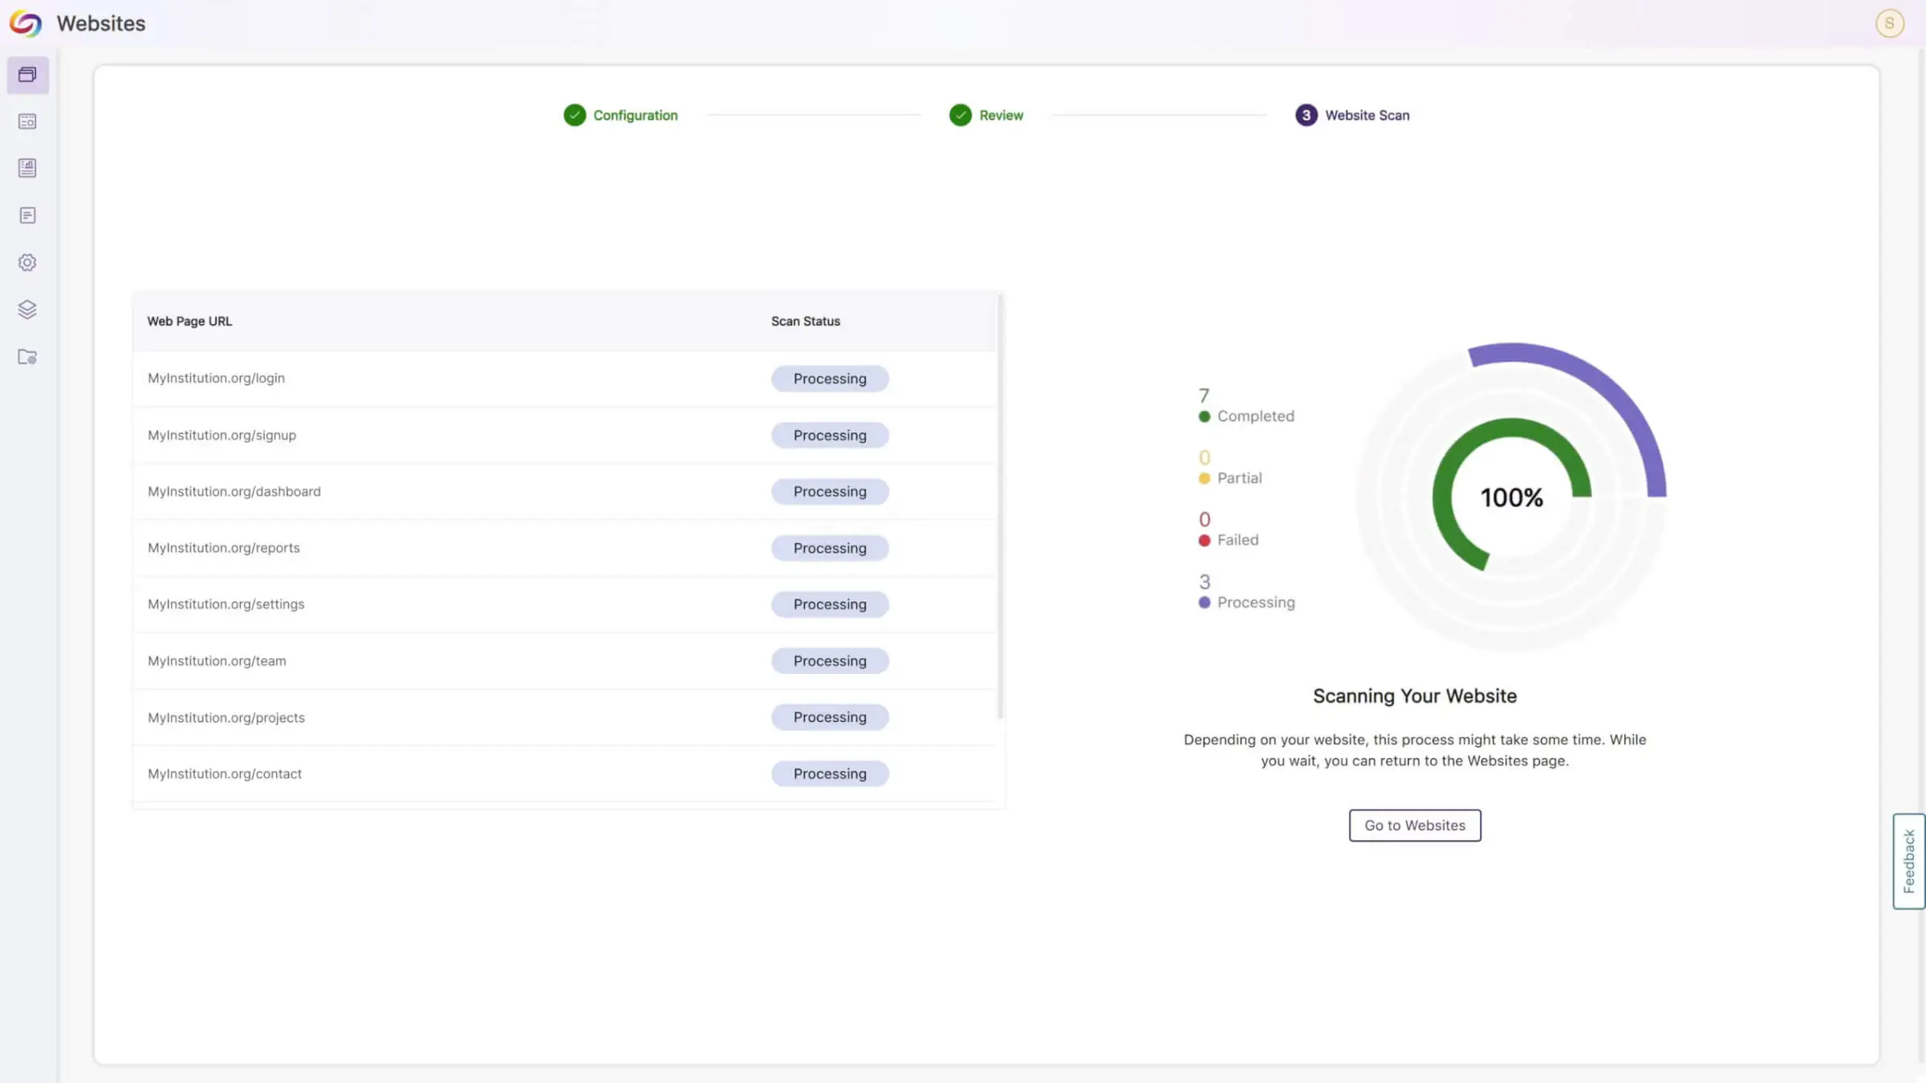
Task: Click the Scanning Your Website heading
Action: 1415,696
